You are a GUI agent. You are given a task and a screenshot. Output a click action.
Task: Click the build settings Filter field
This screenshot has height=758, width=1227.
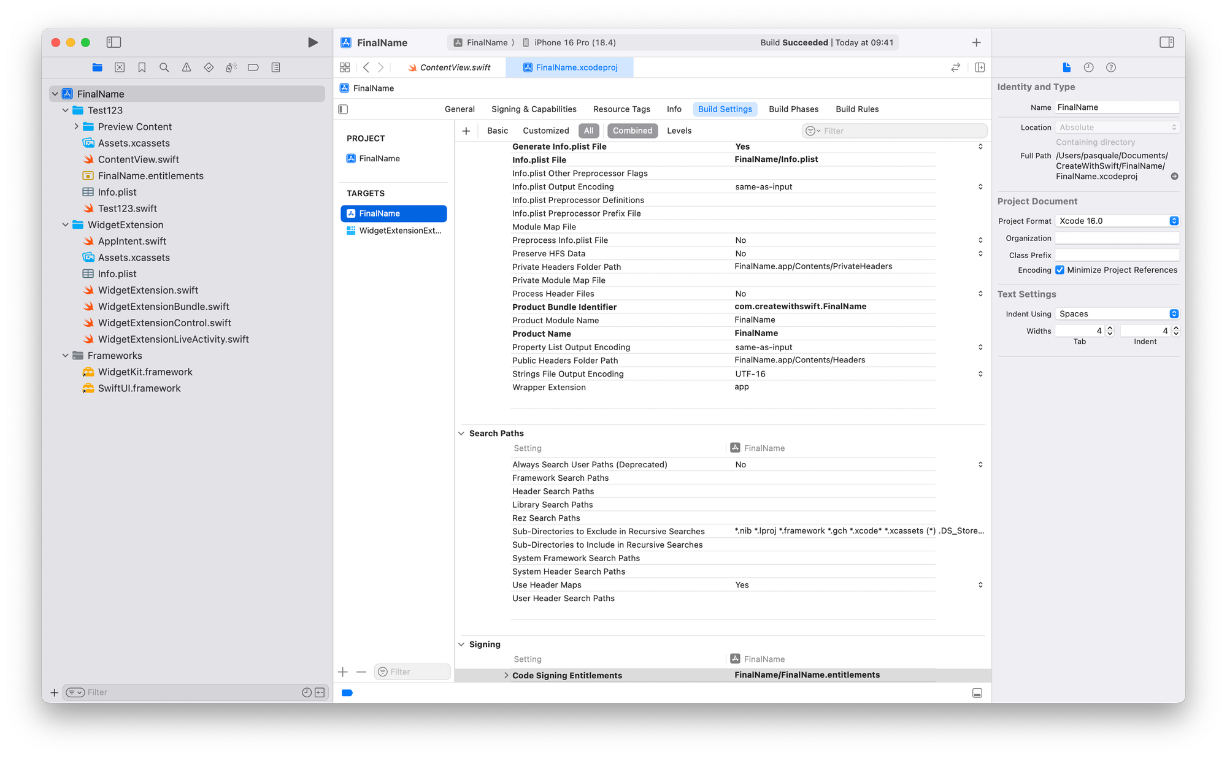(902, 131)
